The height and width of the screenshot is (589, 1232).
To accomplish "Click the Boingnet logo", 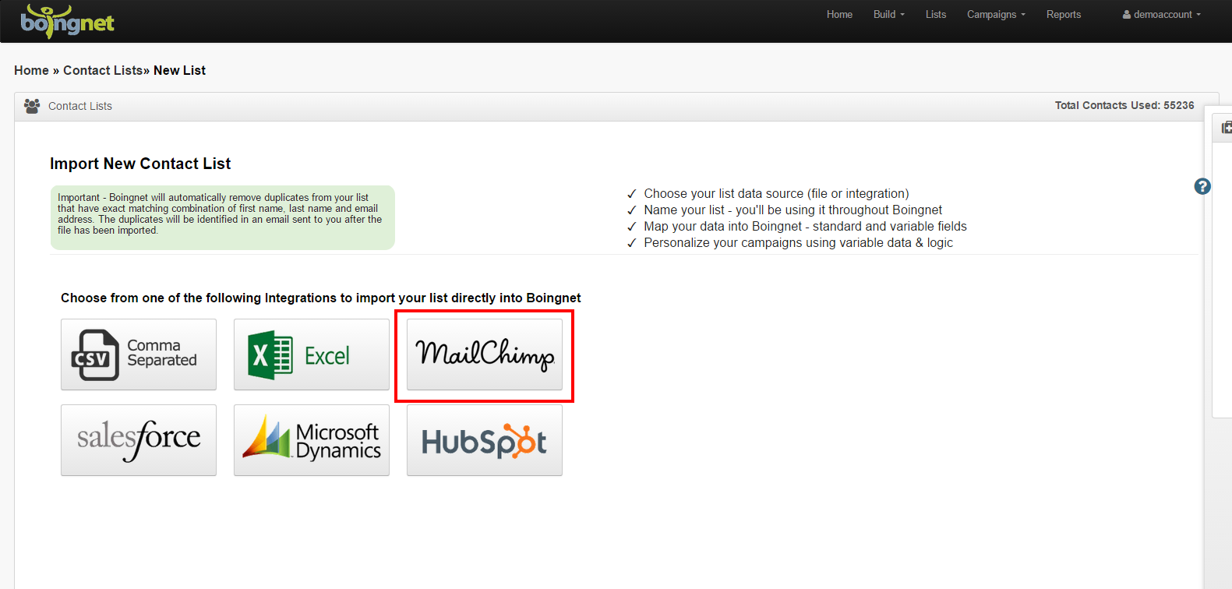I will pos(67,21).
